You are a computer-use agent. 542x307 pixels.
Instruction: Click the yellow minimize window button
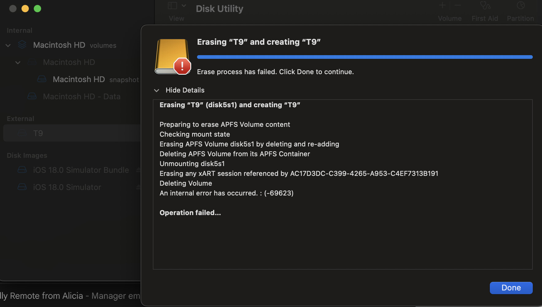click(x=25, y=9)
